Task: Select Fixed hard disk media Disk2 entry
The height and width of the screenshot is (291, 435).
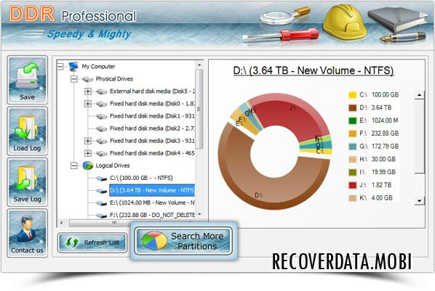Action: [x=152, y=128]
